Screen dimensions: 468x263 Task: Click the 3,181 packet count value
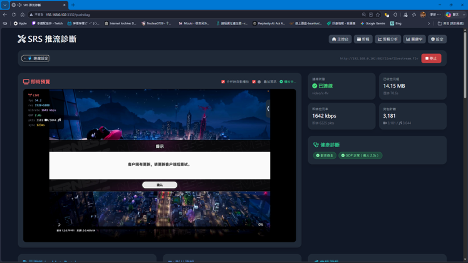pos(389,116)
